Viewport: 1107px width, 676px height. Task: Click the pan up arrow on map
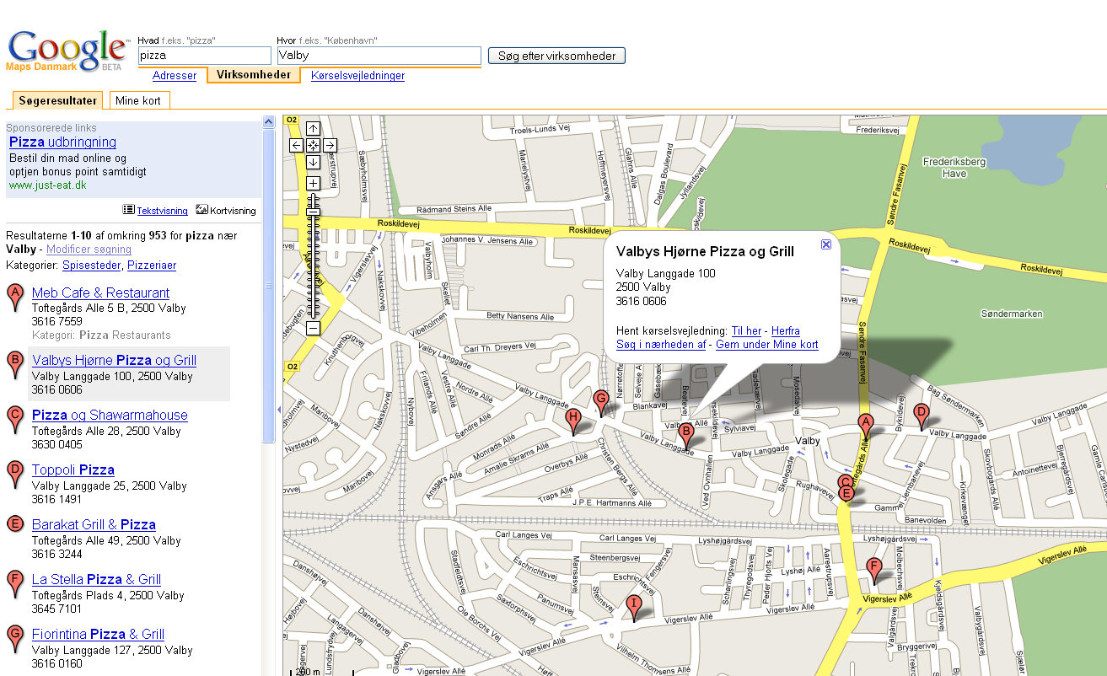[x=313, y=128]
